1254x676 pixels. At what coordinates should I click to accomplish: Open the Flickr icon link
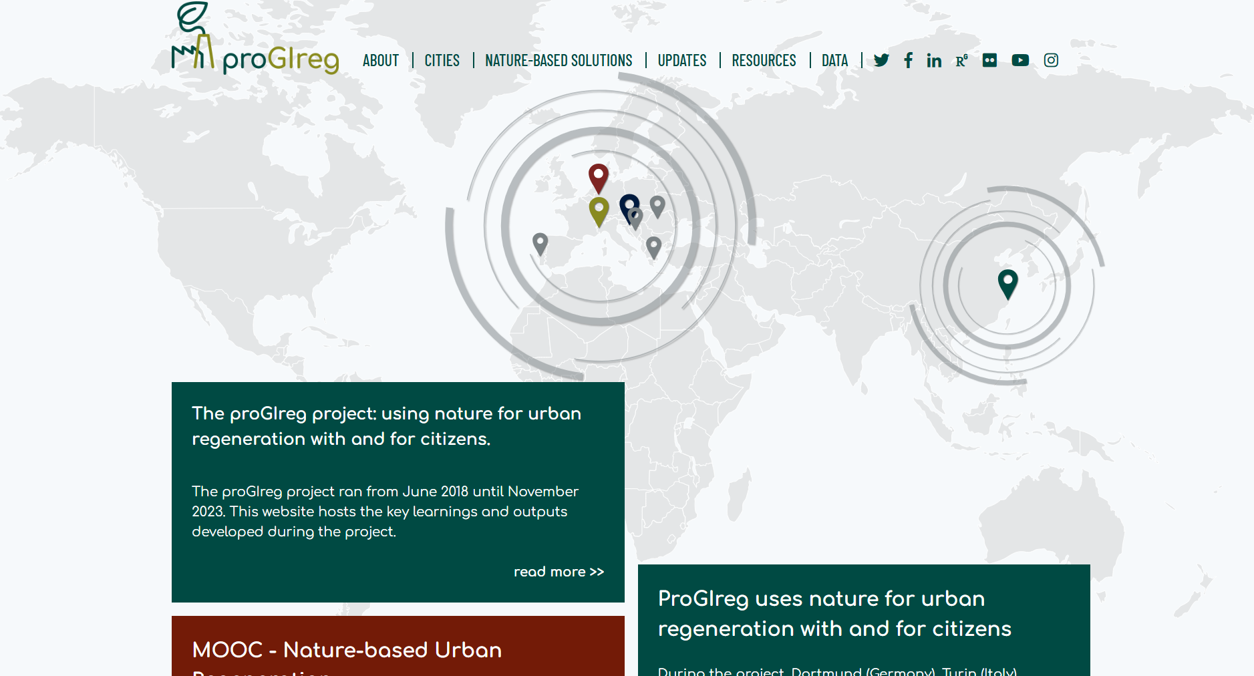click(989, 61)
